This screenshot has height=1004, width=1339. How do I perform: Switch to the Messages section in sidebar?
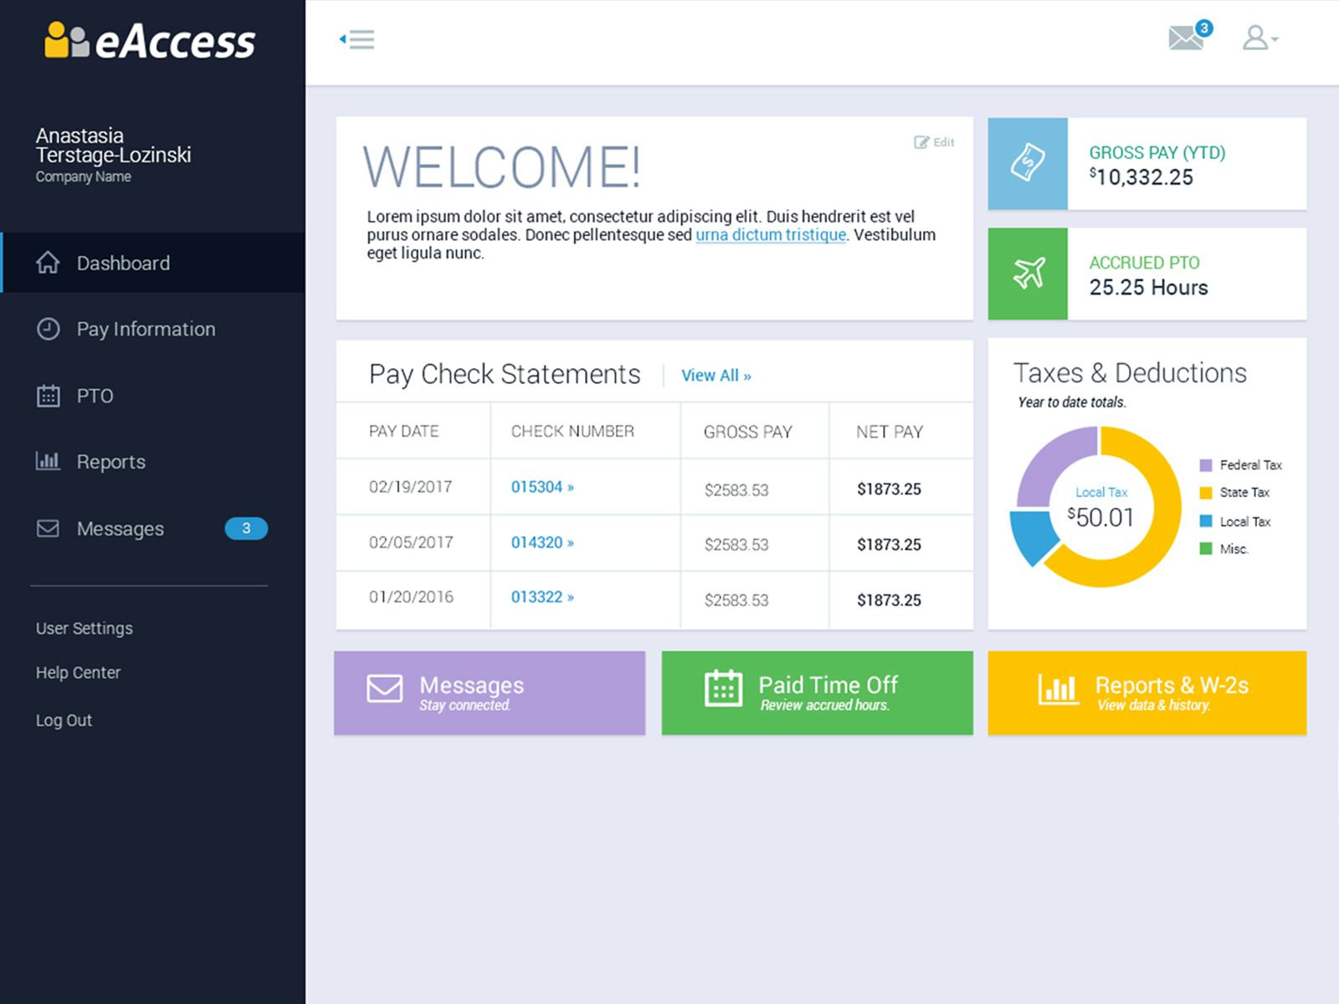(x=120, y=528)
